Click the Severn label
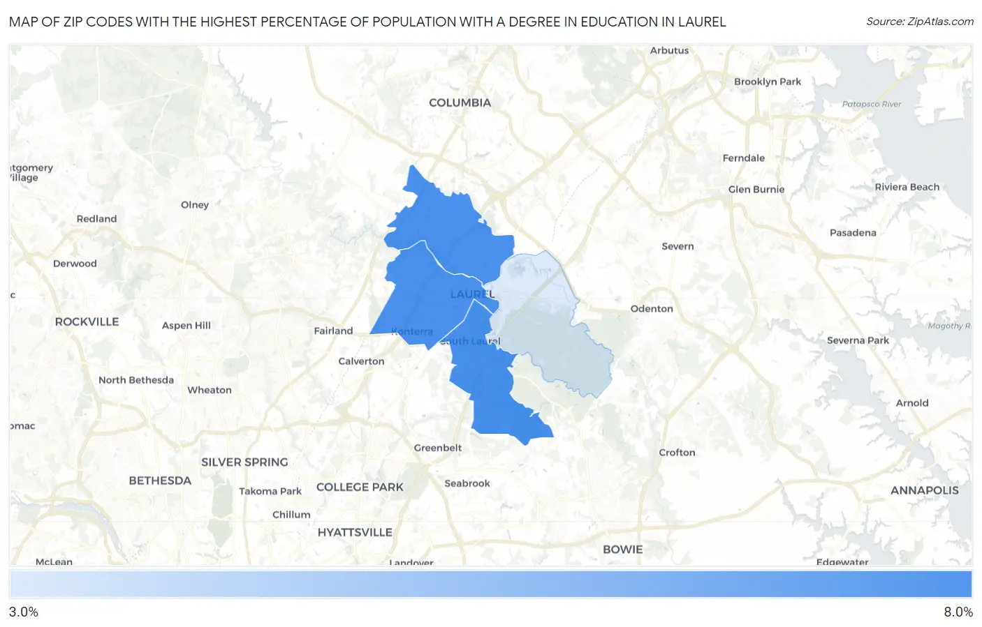This screenshot has width=982, height=627. pyautogui.click(x=677, y=246)
